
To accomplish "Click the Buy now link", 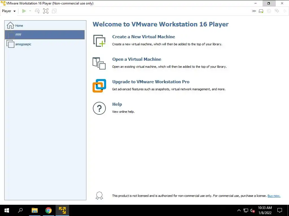I will click(274, 196).
